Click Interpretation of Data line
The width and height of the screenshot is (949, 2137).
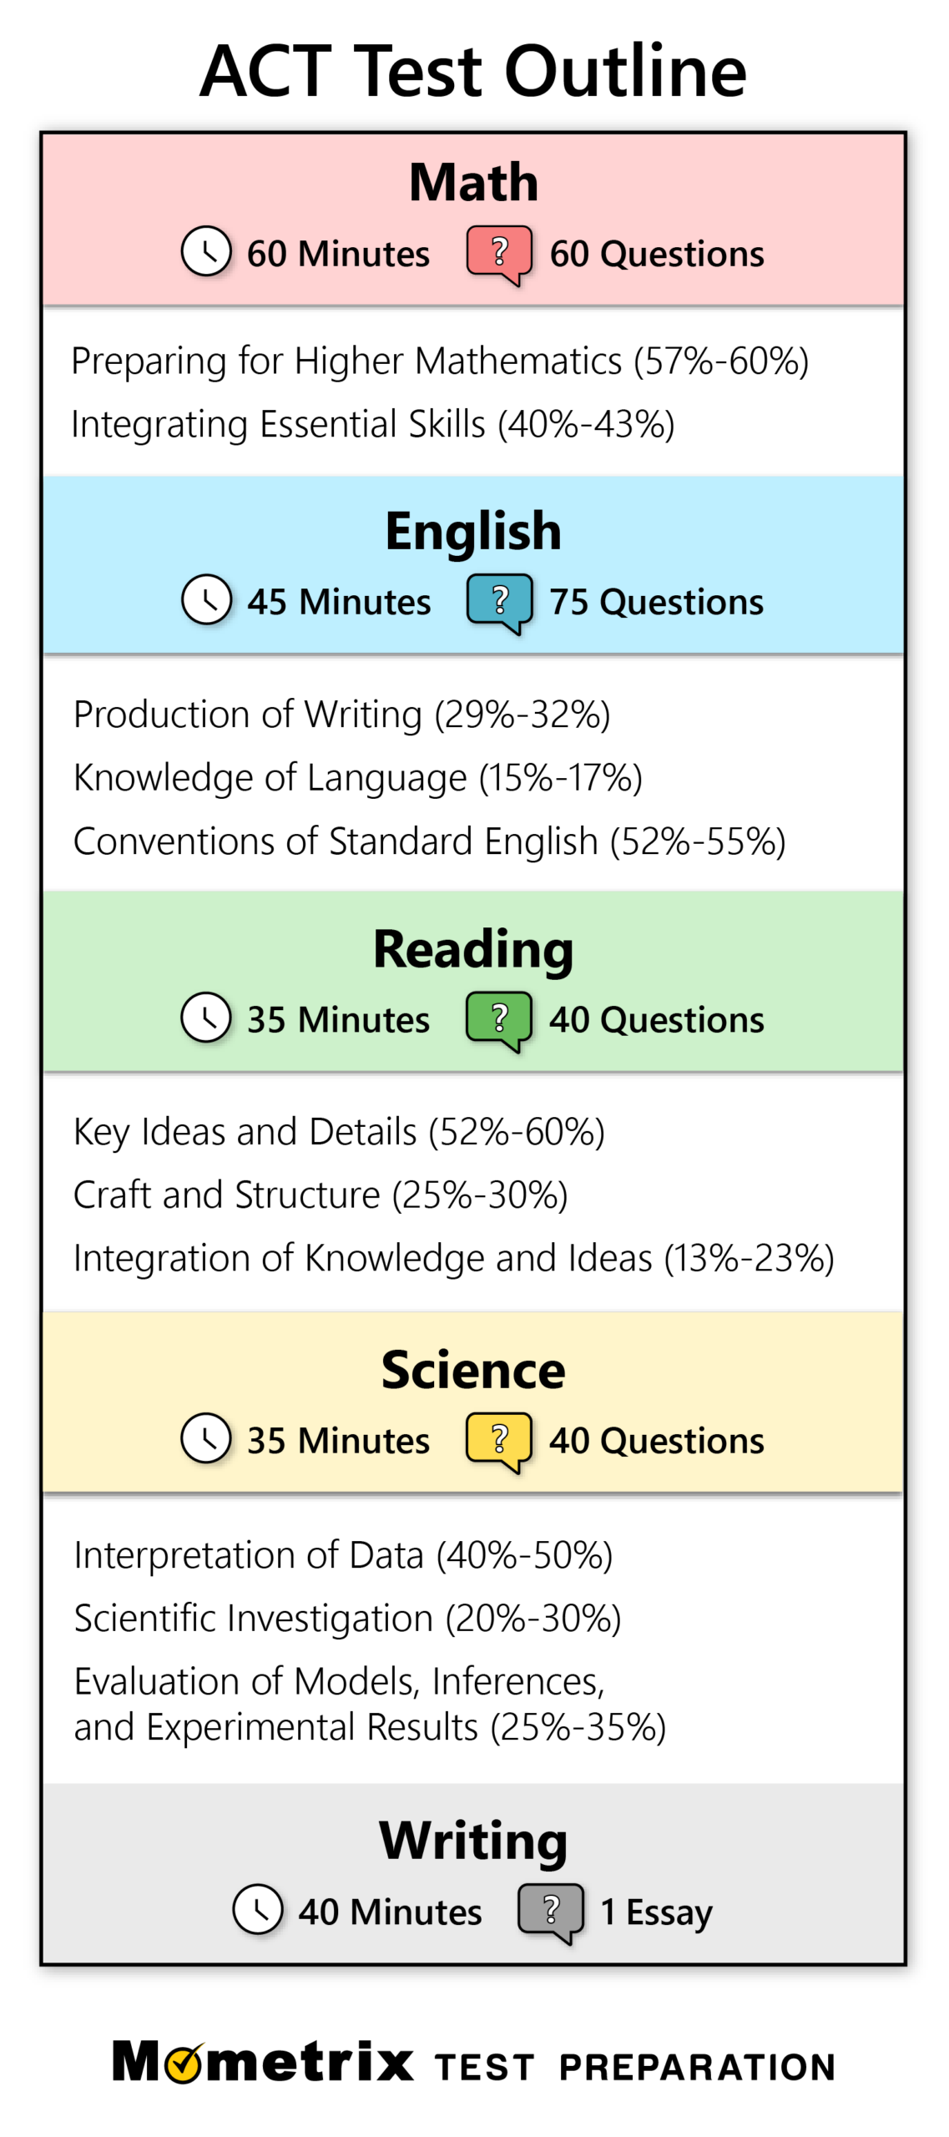(343, 1555)
